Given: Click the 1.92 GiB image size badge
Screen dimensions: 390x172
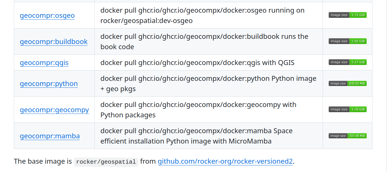Looking at the screenshot, I should click(x=347, y=41).
